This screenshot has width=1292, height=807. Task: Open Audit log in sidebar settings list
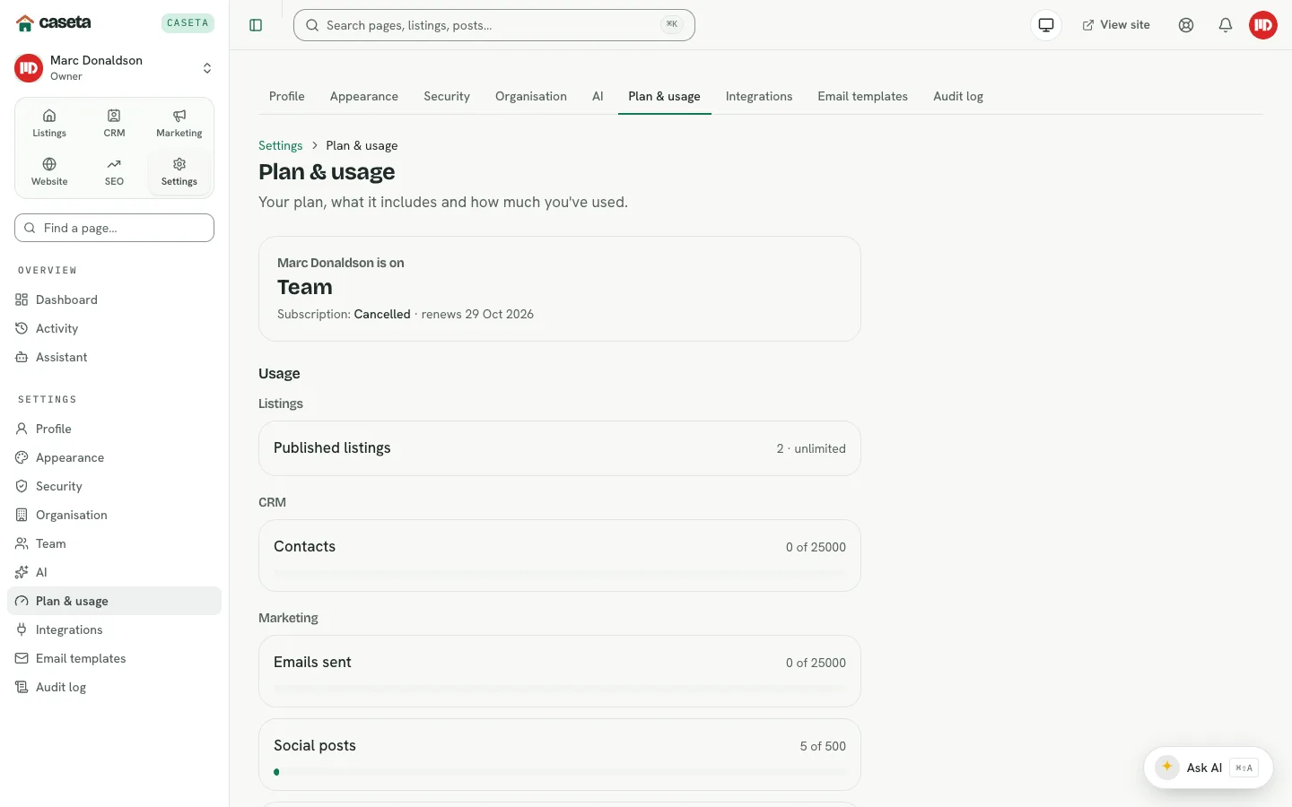[115, 687]
